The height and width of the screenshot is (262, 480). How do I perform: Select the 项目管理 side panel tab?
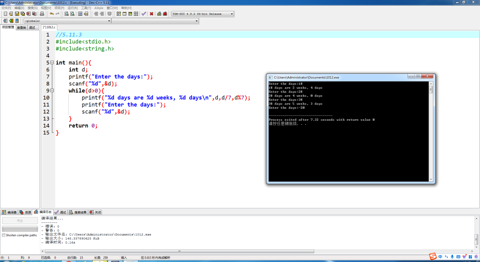click(x=8, y=27)
